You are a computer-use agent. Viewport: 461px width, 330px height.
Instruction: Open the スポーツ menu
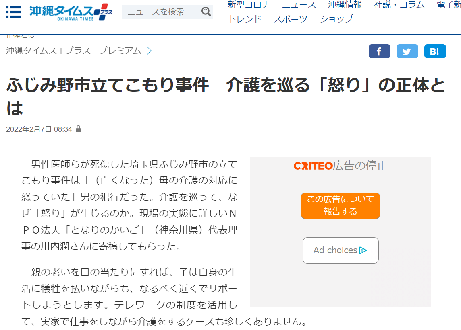[x=291, y=19]
